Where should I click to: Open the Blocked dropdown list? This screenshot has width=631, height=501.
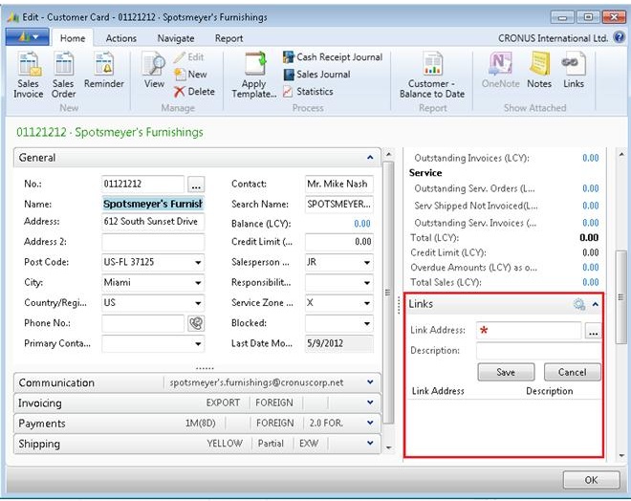367,323
